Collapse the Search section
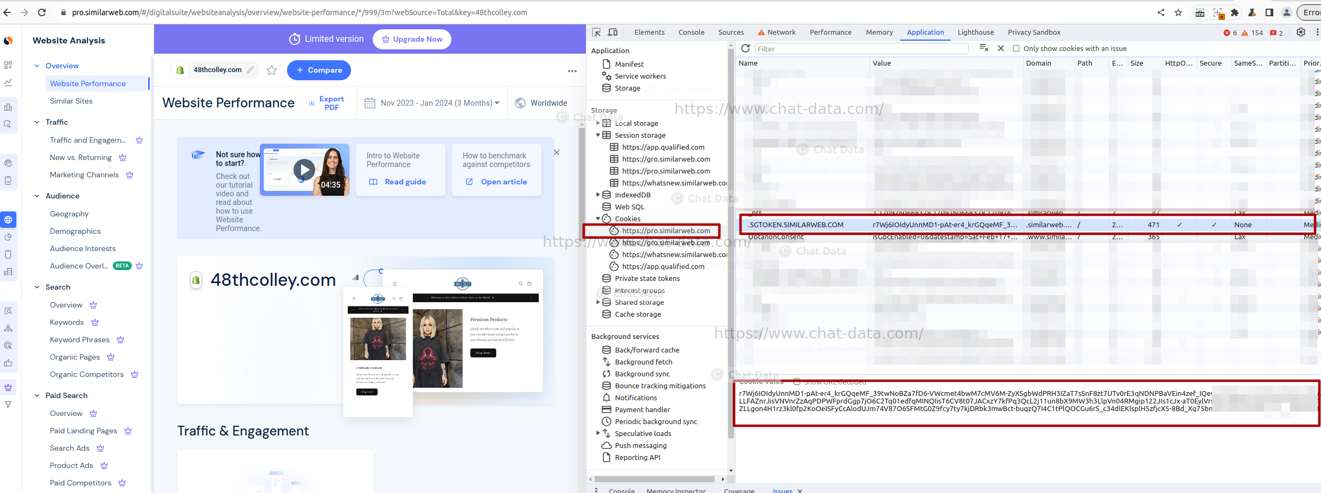 [37, 287]
